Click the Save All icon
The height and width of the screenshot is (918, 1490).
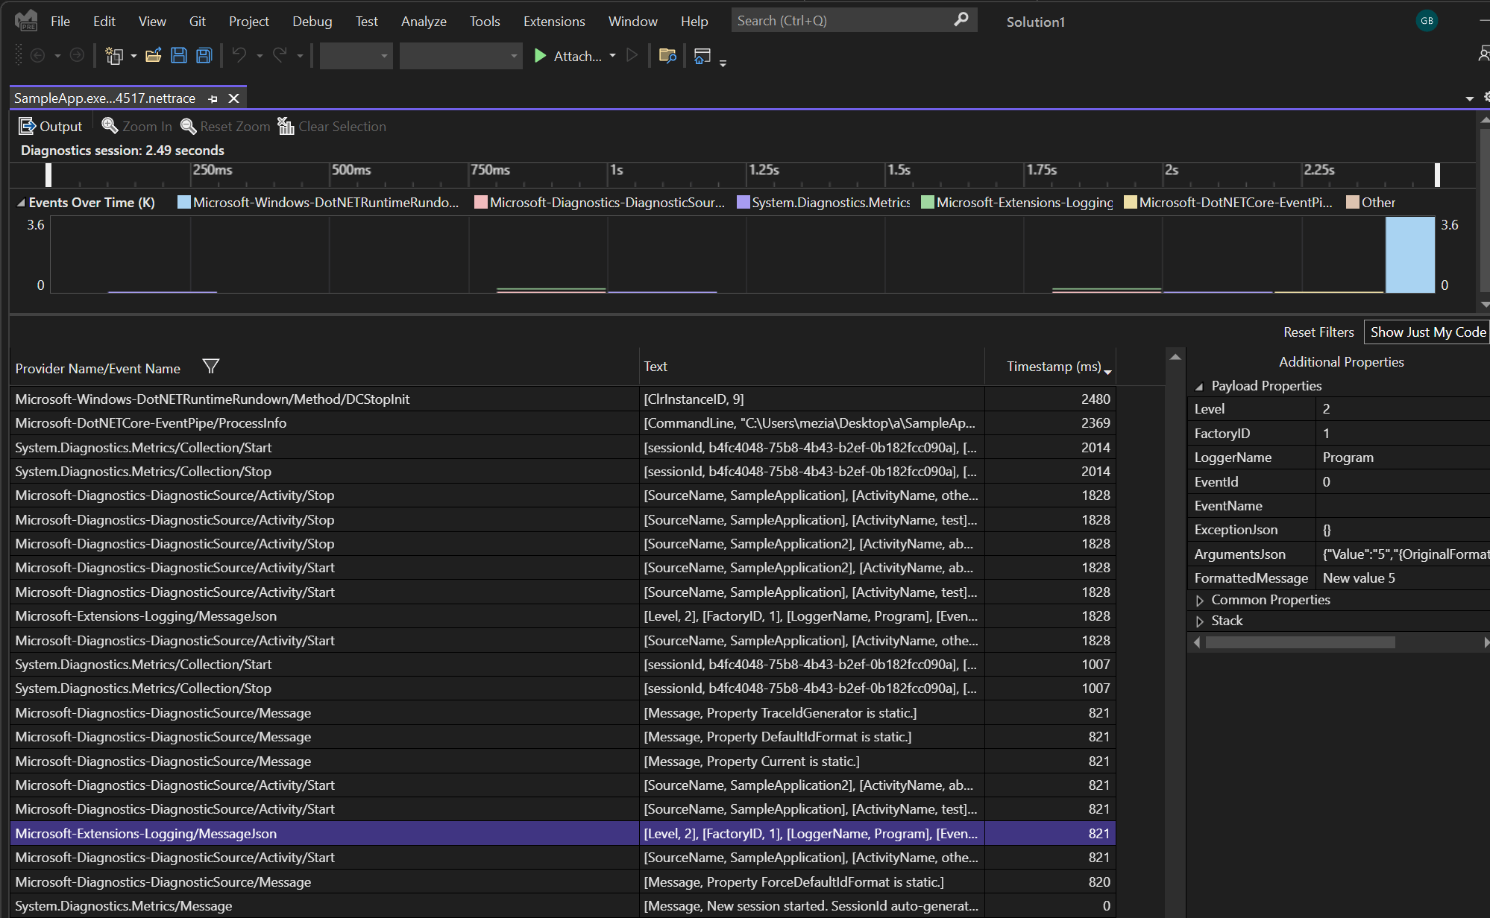(x=204, y=56)
